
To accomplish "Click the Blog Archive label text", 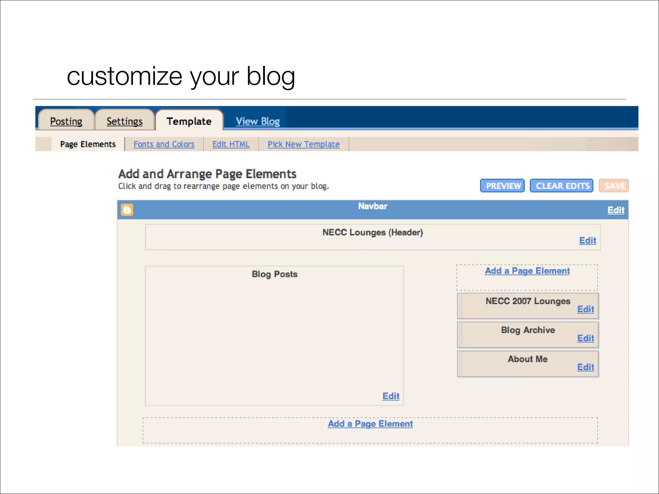I will click(528, 330).
